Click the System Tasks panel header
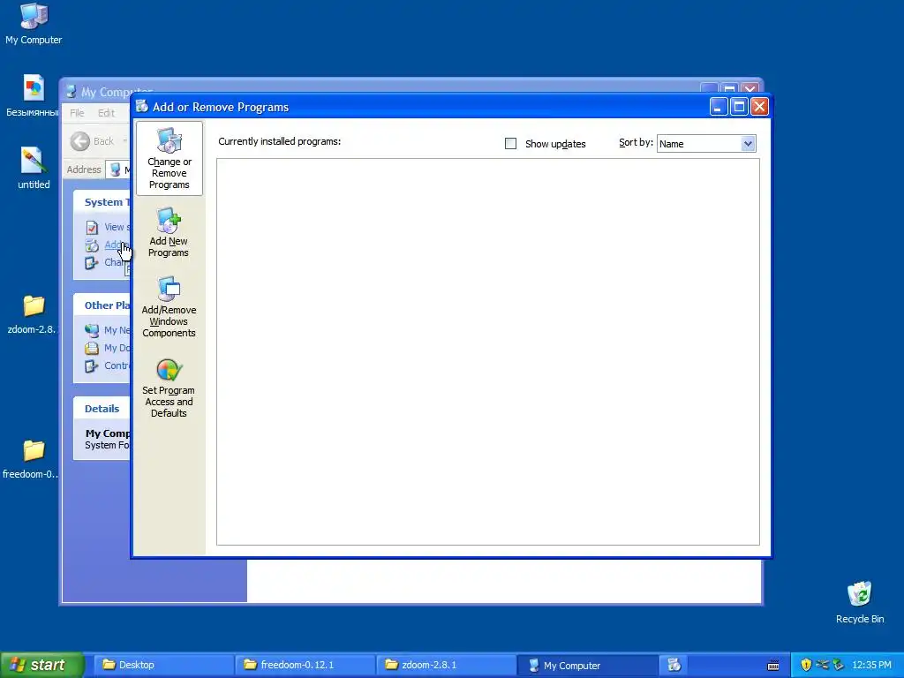Viewport: 904px width, 678px height. (x=102, y=202)
